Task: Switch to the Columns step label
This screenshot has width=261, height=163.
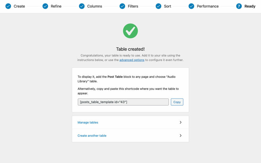Action: [x=95, y=6]
